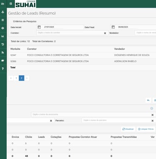Collapse the filter panel with the circle icon
156x159 pixels.
(x=152, y=109)
